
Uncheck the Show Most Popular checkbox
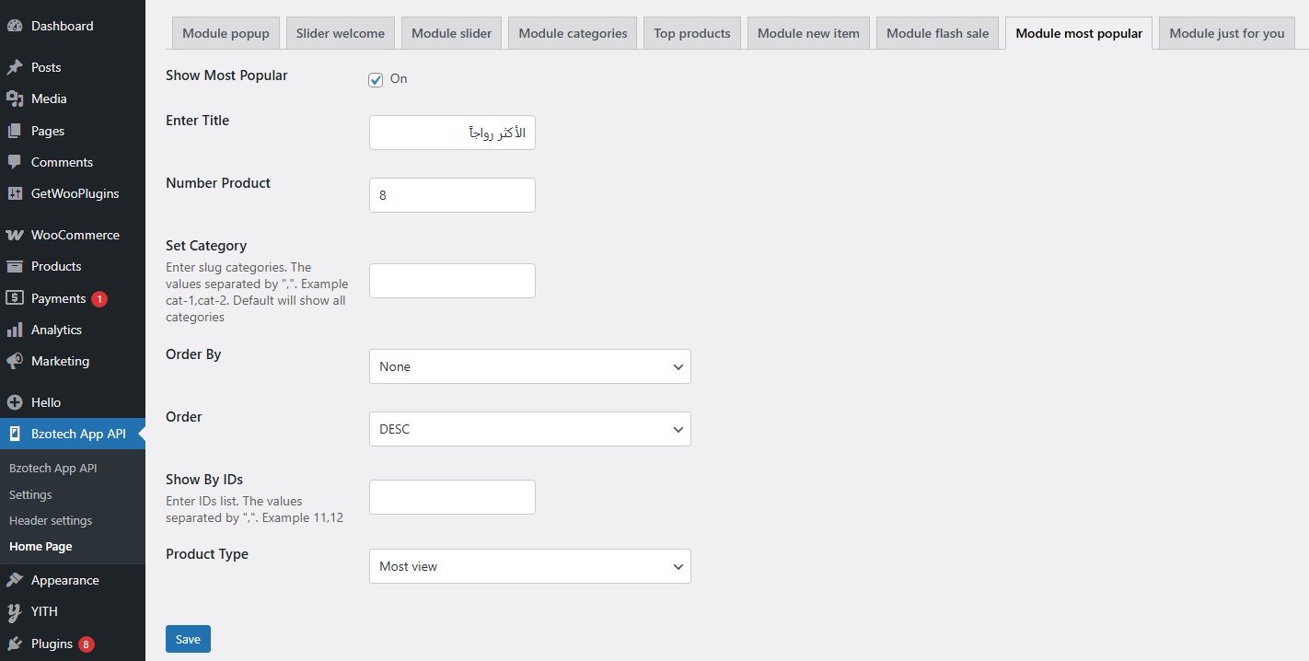click(x=376, y=79)
